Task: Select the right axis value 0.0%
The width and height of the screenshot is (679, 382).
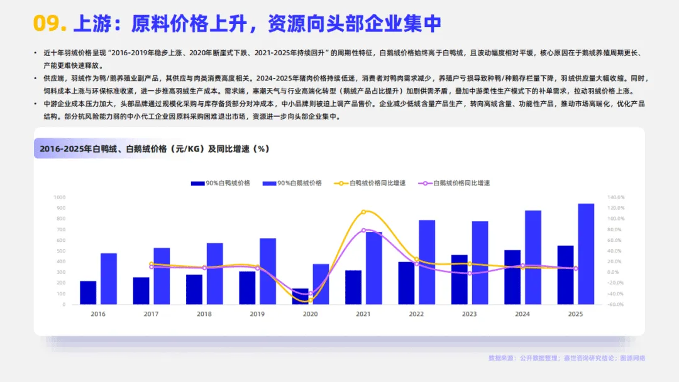Action: [613, 272]
